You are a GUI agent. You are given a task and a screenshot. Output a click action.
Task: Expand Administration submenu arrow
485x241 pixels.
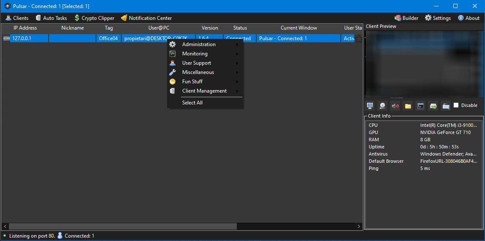(237, 44)
